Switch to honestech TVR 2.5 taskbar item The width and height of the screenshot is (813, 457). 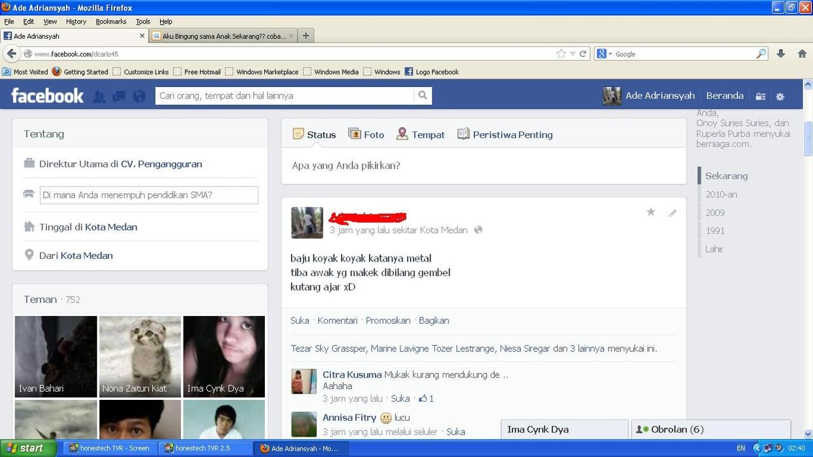tap(204, 448)
